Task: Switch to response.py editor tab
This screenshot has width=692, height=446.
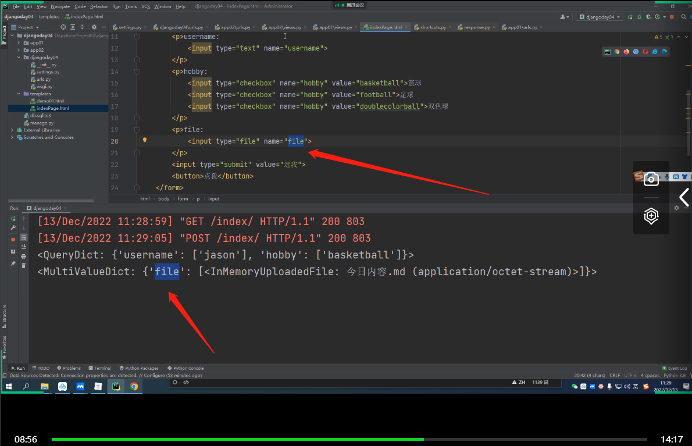Action: pyautogui.click(x=474, y=27)
